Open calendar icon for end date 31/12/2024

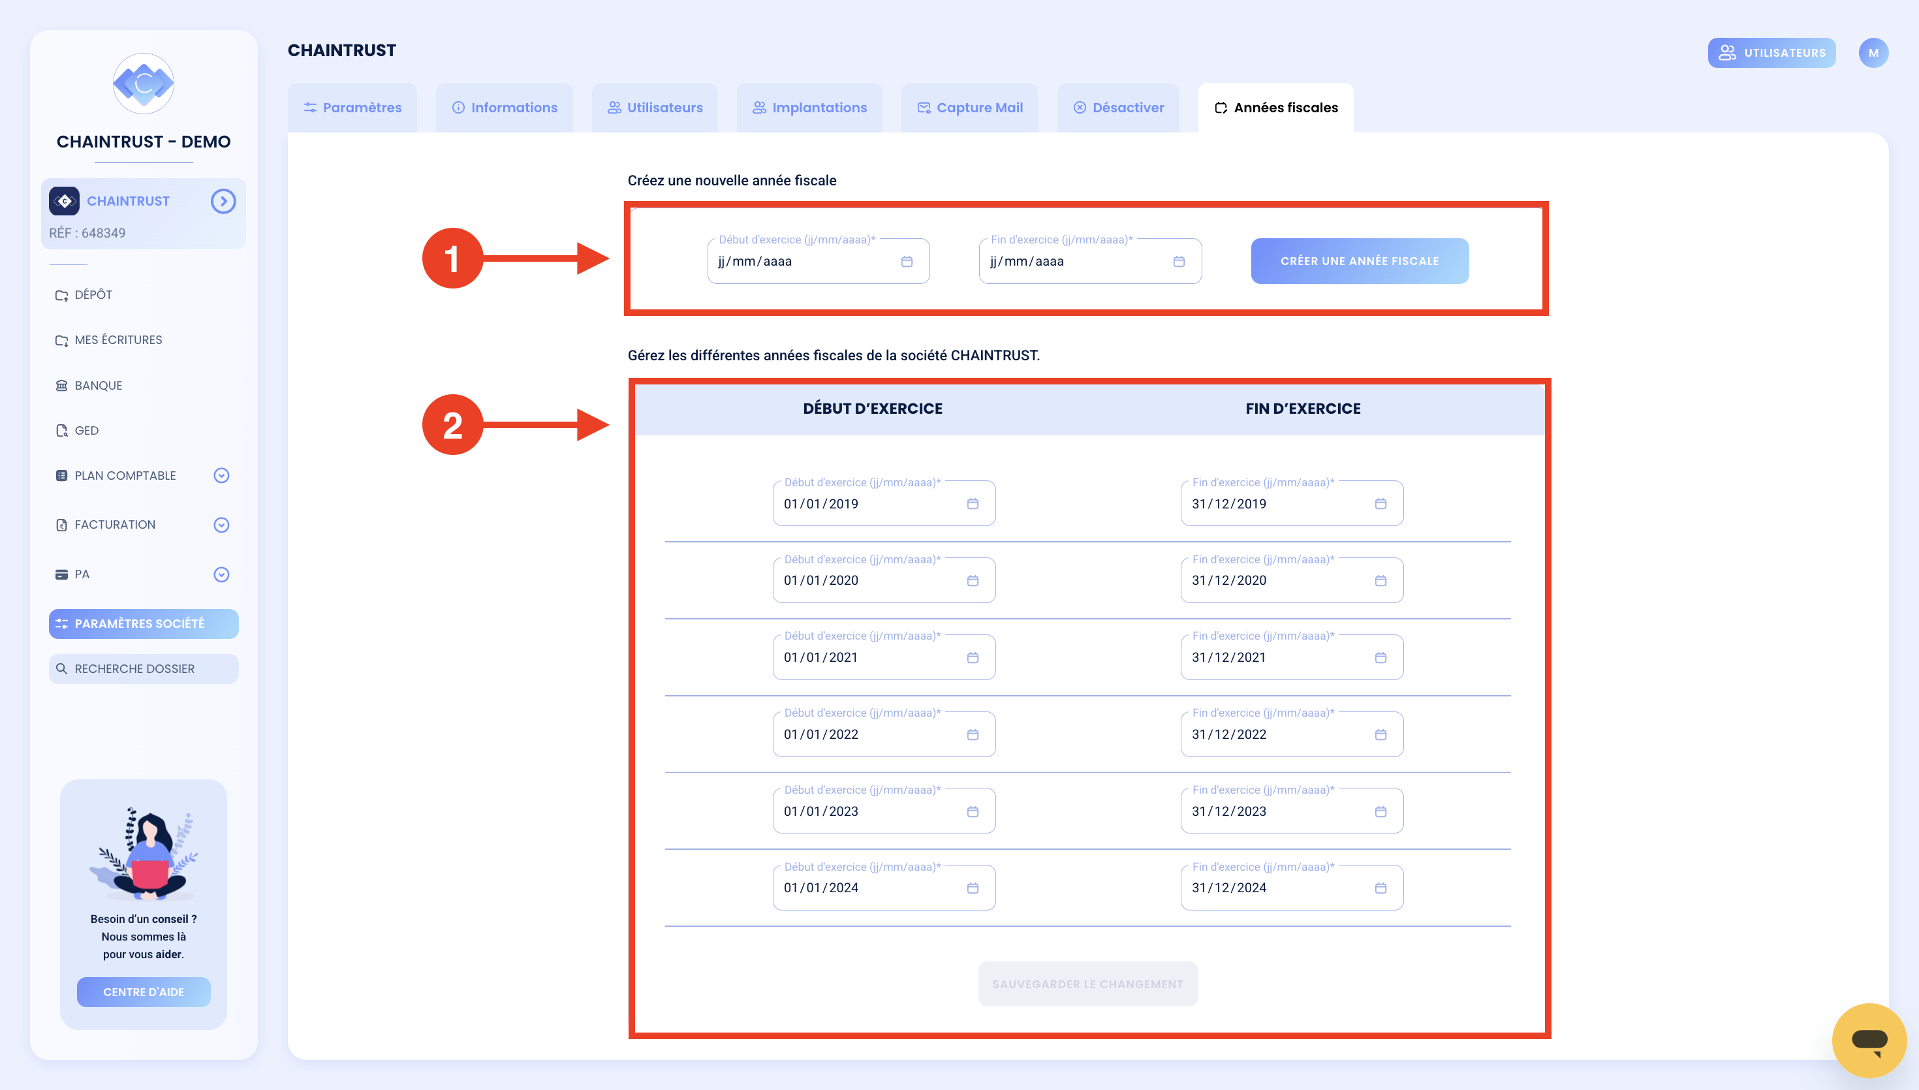[x=1380, y=888]
